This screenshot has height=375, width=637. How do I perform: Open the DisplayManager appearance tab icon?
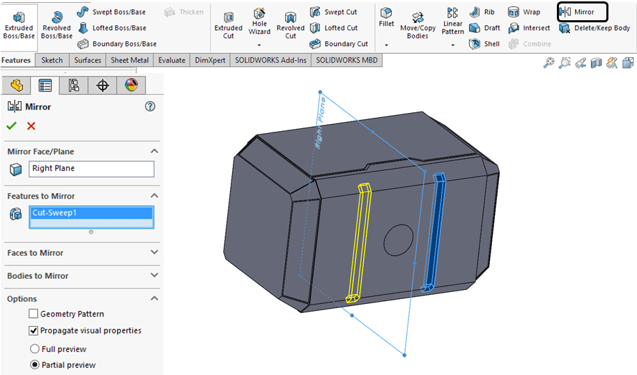pos(131,85)
